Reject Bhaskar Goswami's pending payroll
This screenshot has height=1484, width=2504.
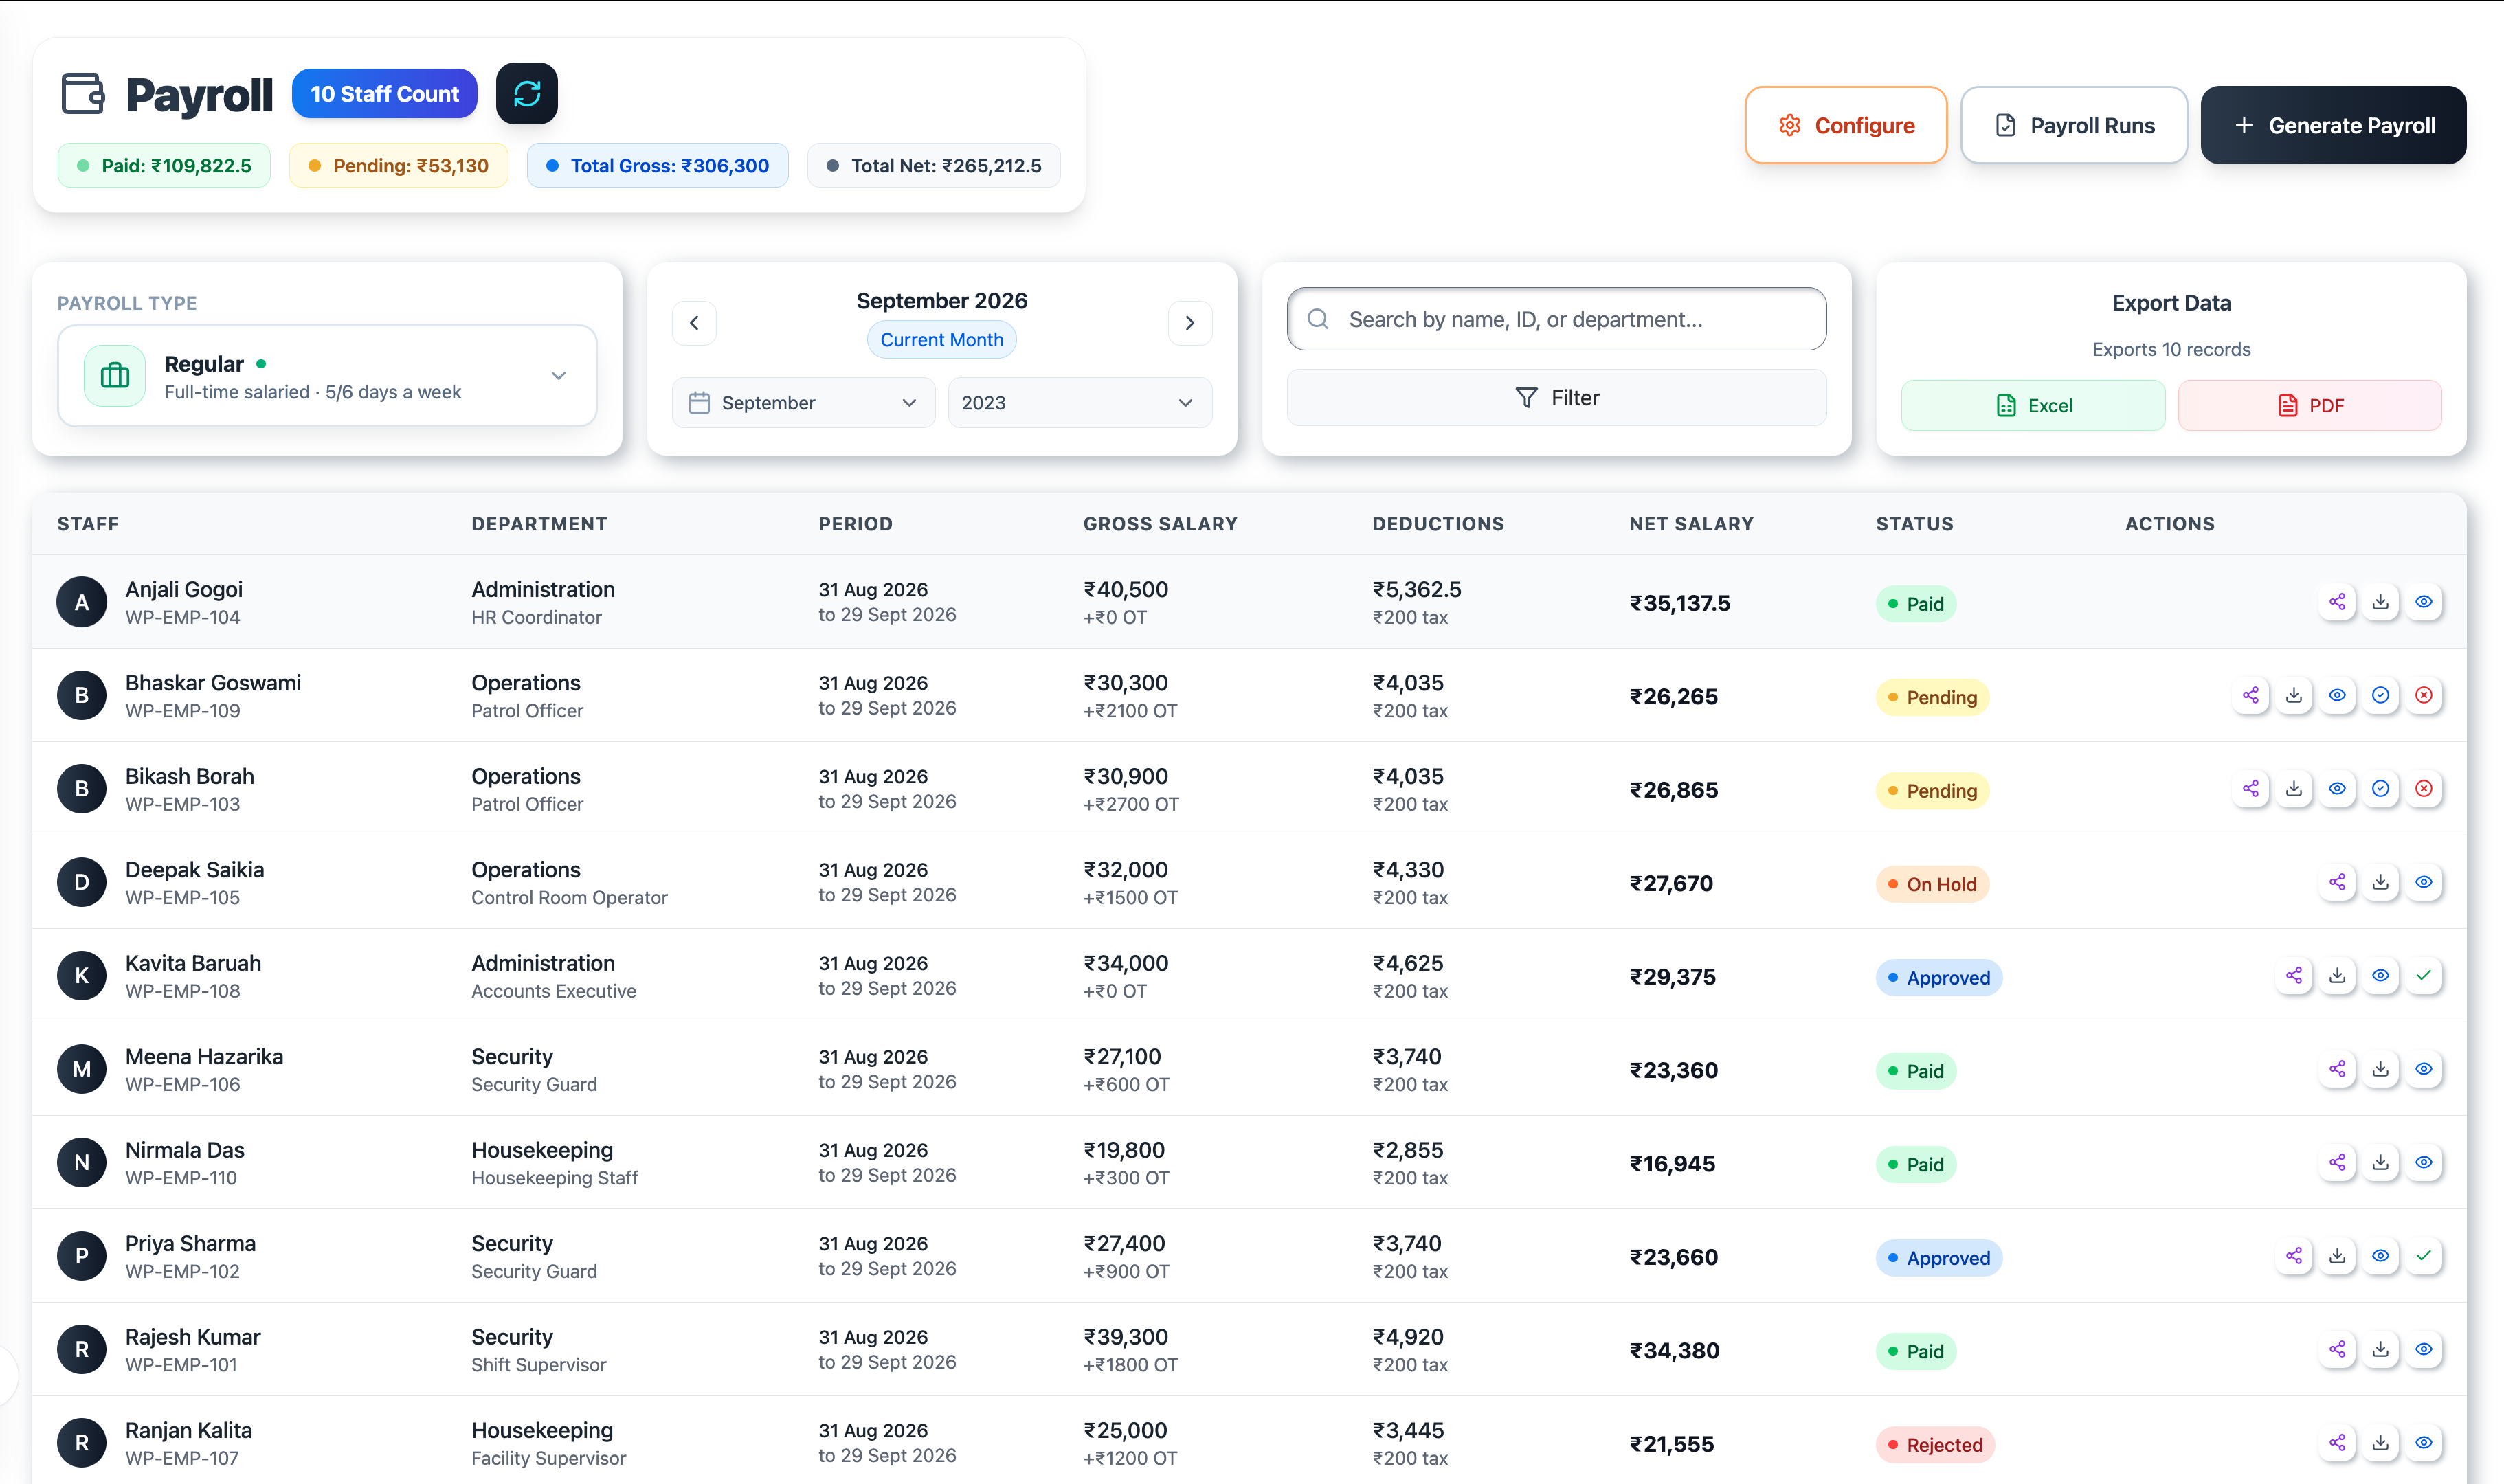[2424, 695]
